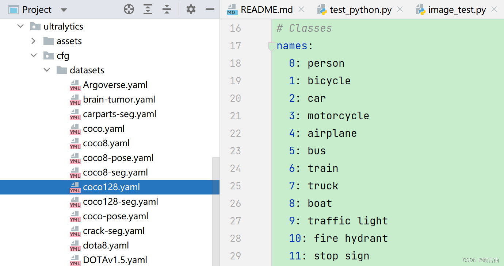The width and height of the screenshot is (504, 266).
Task: Collapse the ultralytics folder
Action: tap(20, 26)
